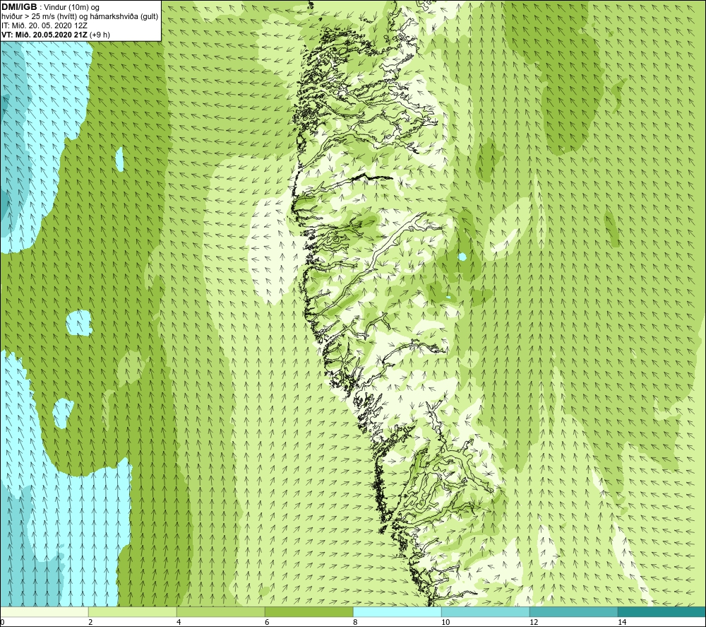Click the 4–6 m/s green legend swatch
The width and height of the screenshot is (706, 627).
point(220,612)
